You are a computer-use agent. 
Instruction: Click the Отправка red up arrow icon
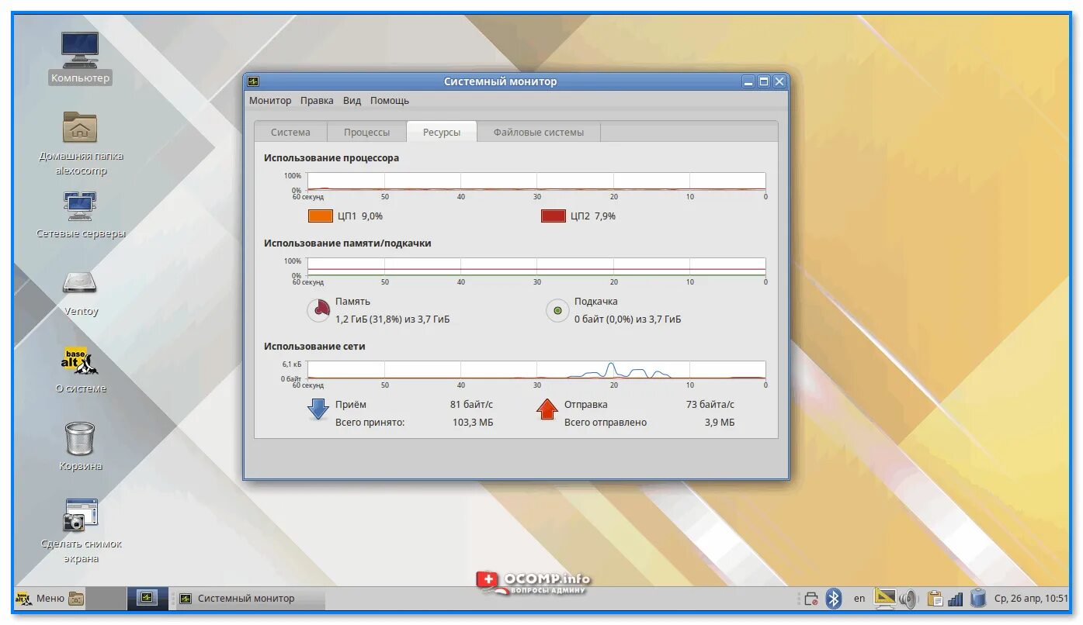(547, 409)
